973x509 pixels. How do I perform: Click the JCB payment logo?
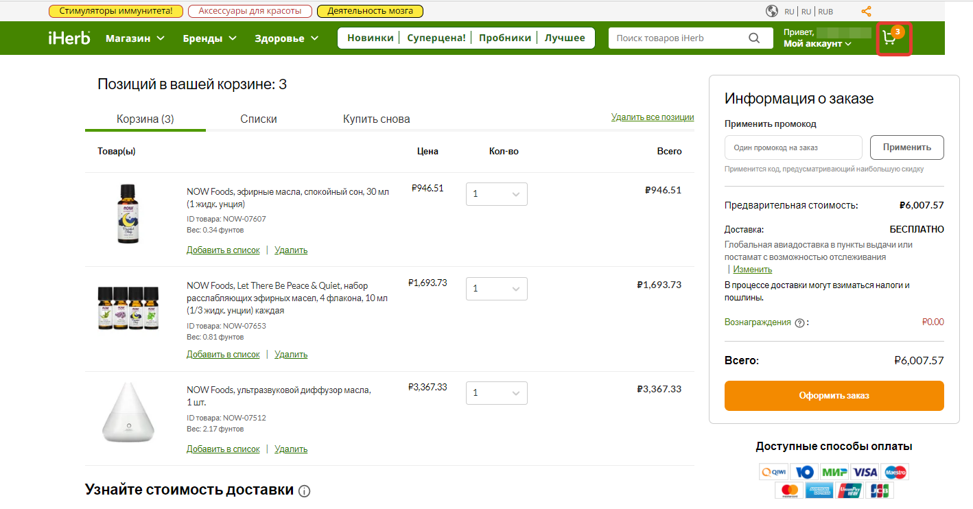pos(880,490)
